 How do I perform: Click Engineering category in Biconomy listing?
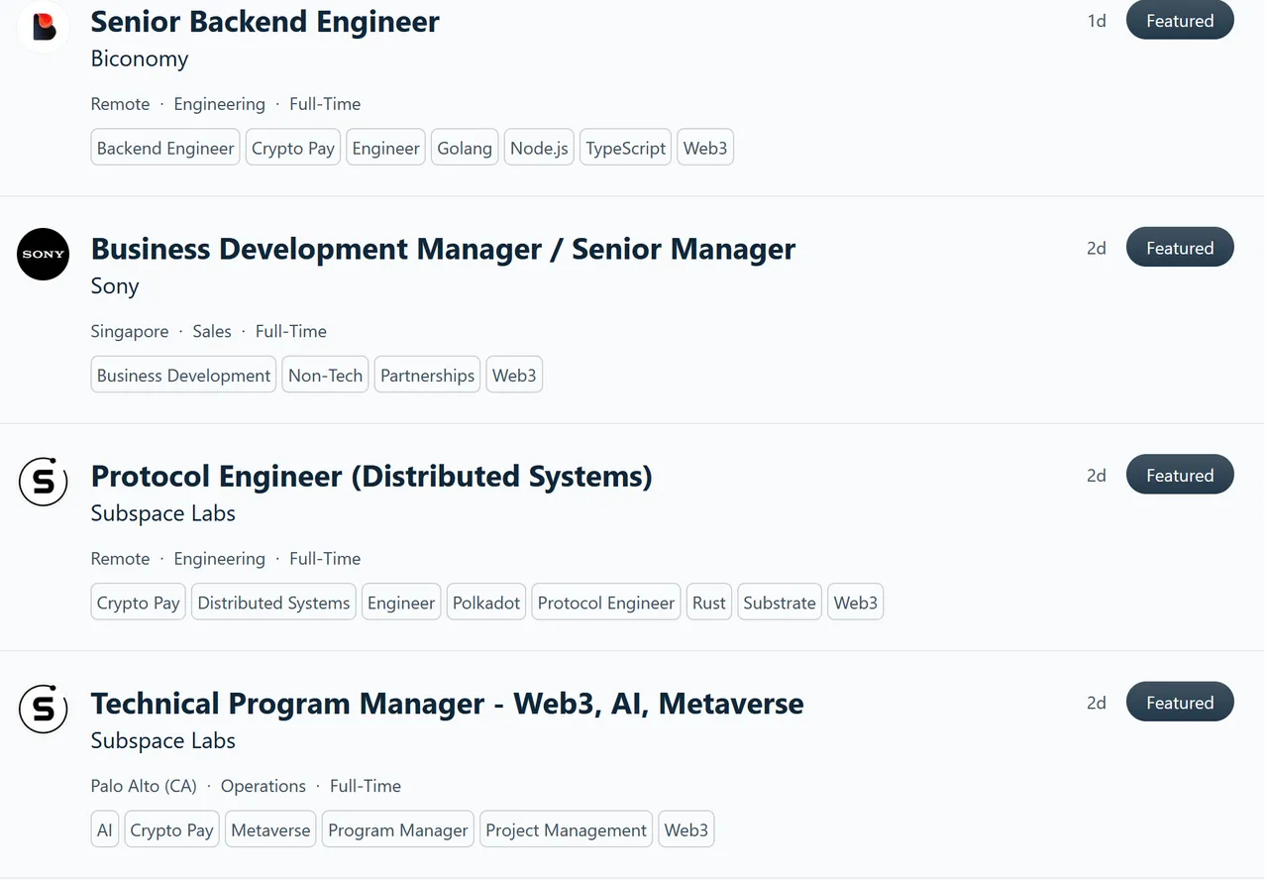point(220,104)
